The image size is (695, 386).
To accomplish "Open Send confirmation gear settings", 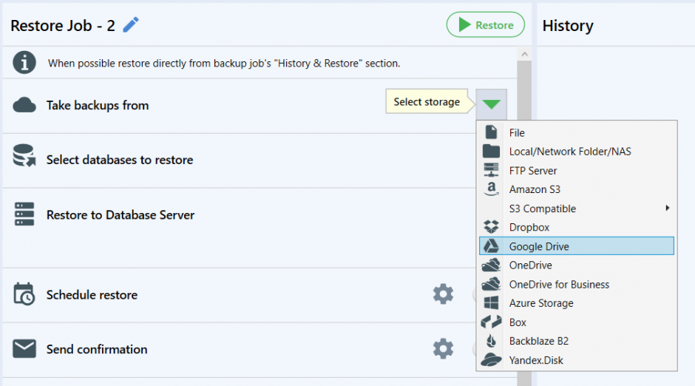I will pos(443,349).
